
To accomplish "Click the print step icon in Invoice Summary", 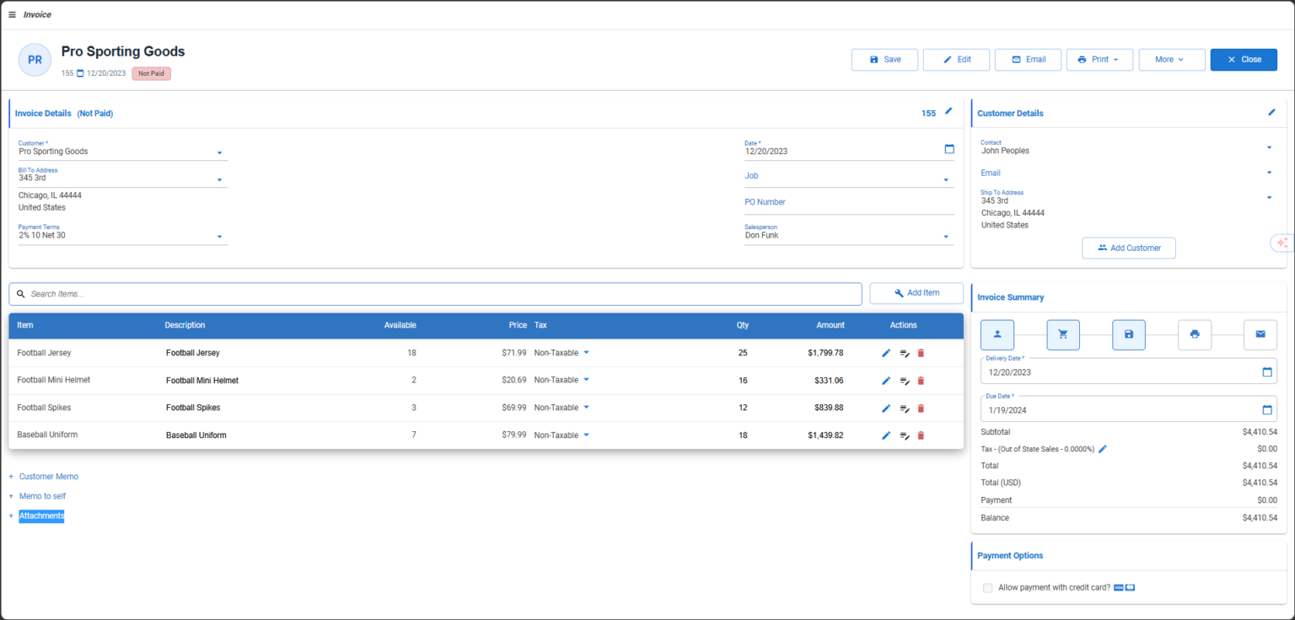I will pos(1195,334).
